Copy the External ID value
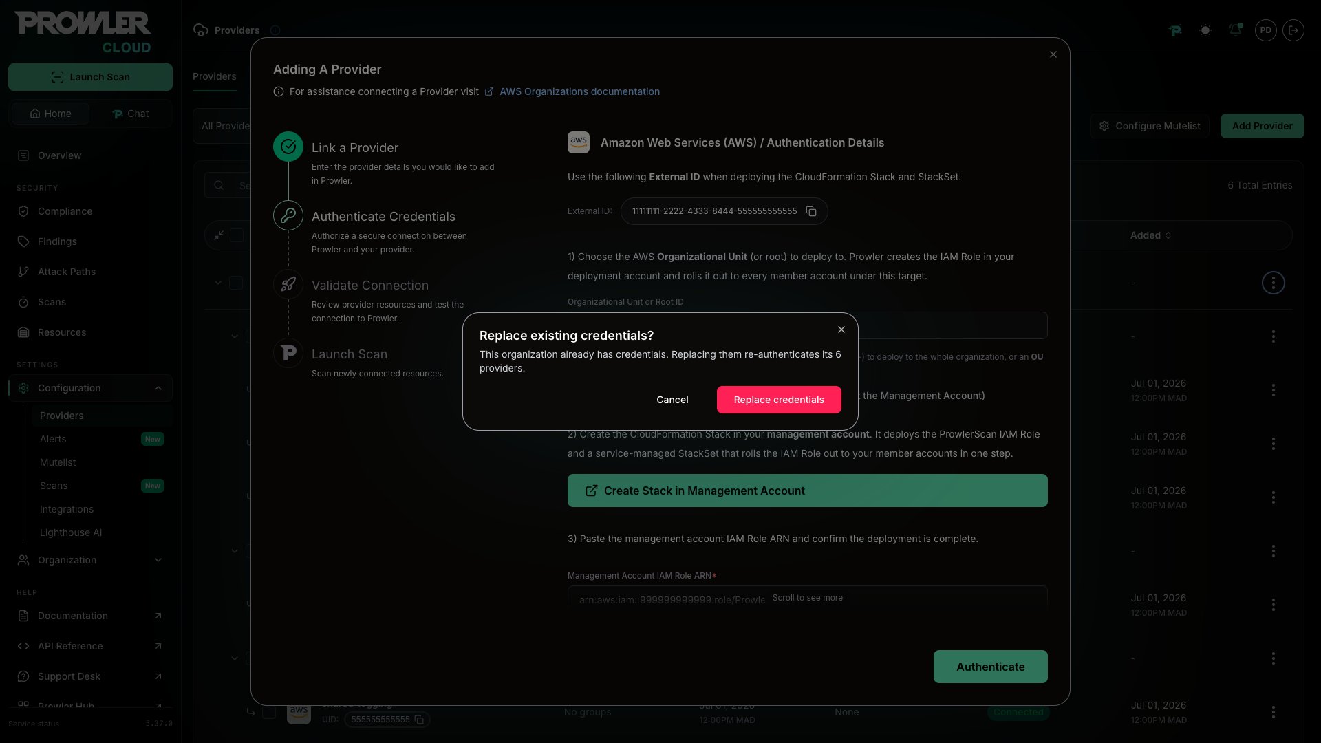This screenshot has width=1321, height=743. tap(811, 211)
